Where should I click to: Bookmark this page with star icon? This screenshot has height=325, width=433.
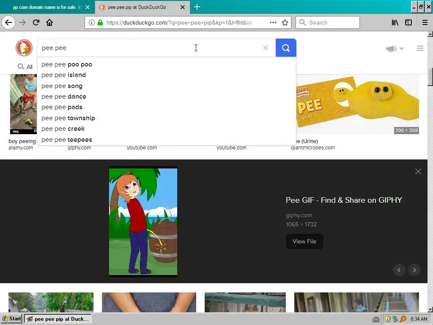285,22
